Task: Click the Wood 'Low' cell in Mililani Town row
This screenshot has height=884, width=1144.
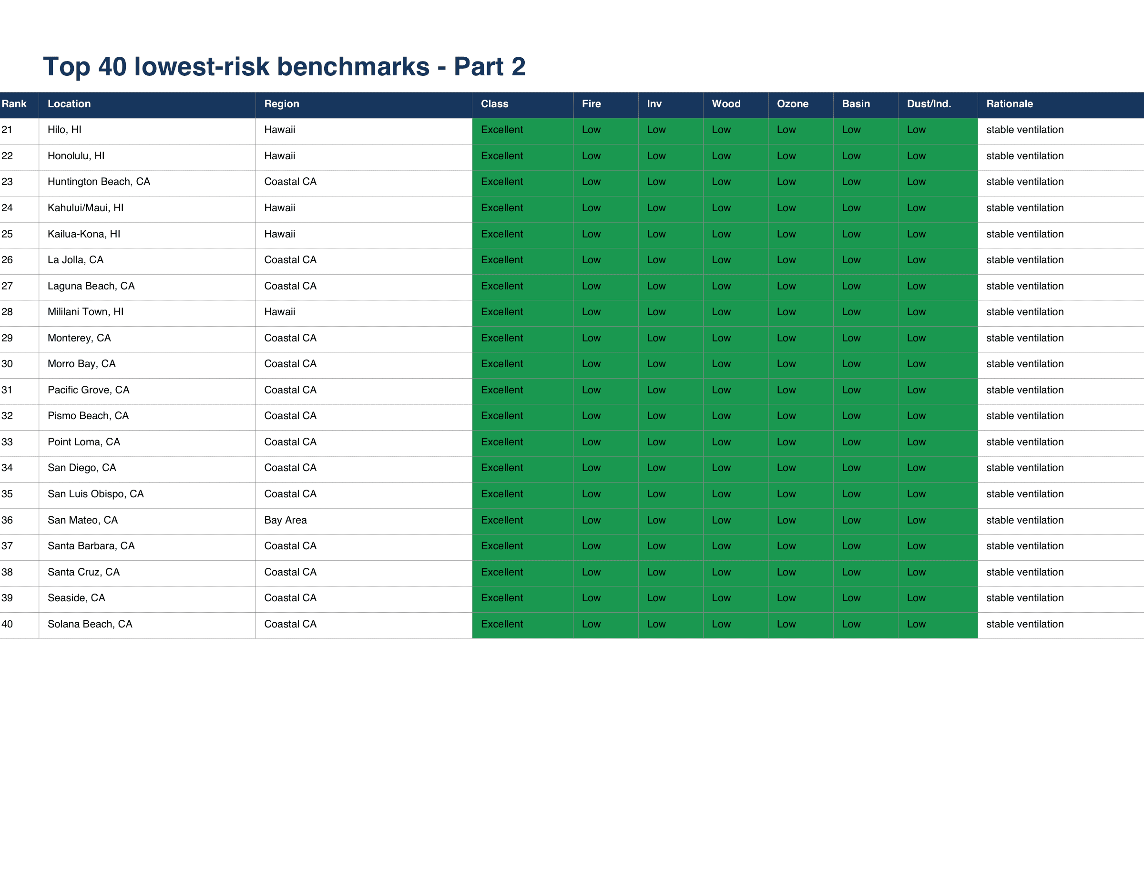Action: tap(736, 312)
